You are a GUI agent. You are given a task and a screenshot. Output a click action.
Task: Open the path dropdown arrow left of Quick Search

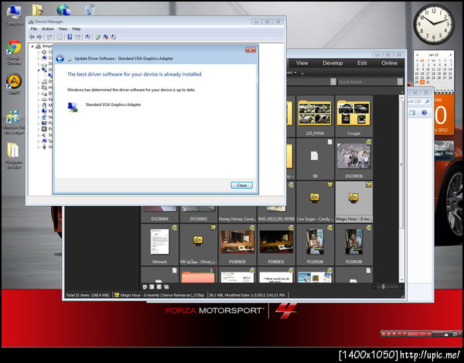333,82
